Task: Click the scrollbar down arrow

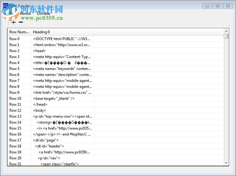Action: point(226,163)
